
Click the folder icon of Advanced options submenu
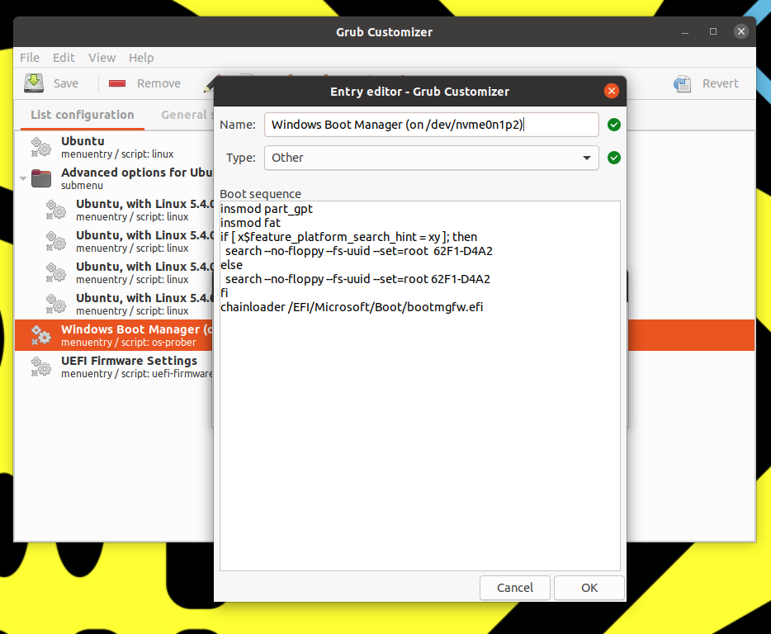(x=40, y=178)
